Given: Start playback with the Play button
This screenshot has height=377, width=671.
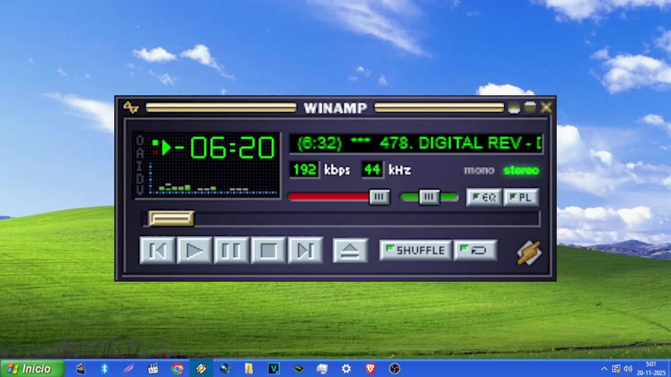Looking at the screenshot, I should pyautogui.click(x=194, y=251).
